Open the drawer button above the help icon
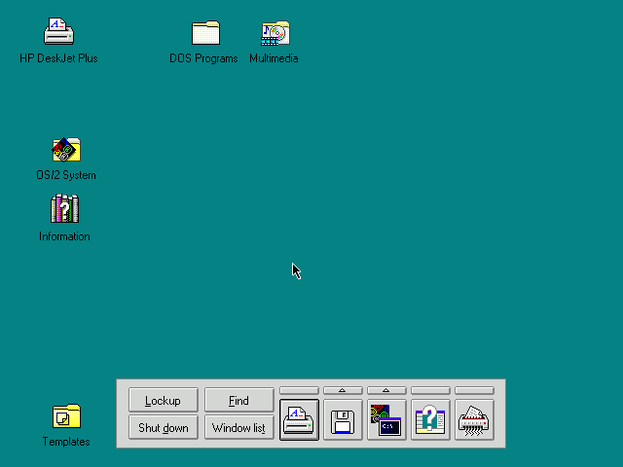This screenshot has height=467, width=623. [x=430, y=391]
